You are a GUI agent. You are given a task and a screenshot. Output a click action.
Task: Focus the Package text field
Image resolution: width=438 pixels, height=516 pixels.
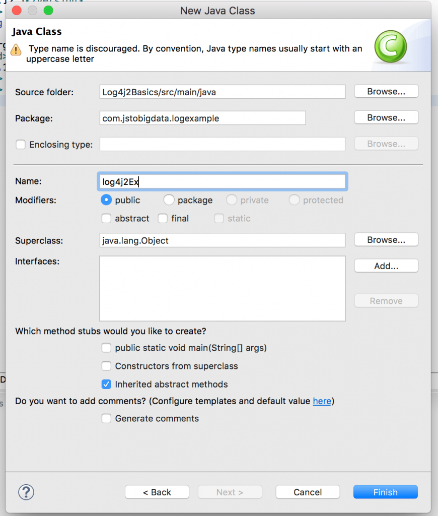(x=202, y=118)
